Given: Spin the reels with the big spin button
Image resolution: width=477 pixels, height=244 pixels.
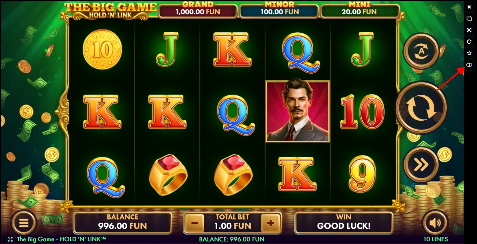Looking at the screenshot, I should pos(421,108).
